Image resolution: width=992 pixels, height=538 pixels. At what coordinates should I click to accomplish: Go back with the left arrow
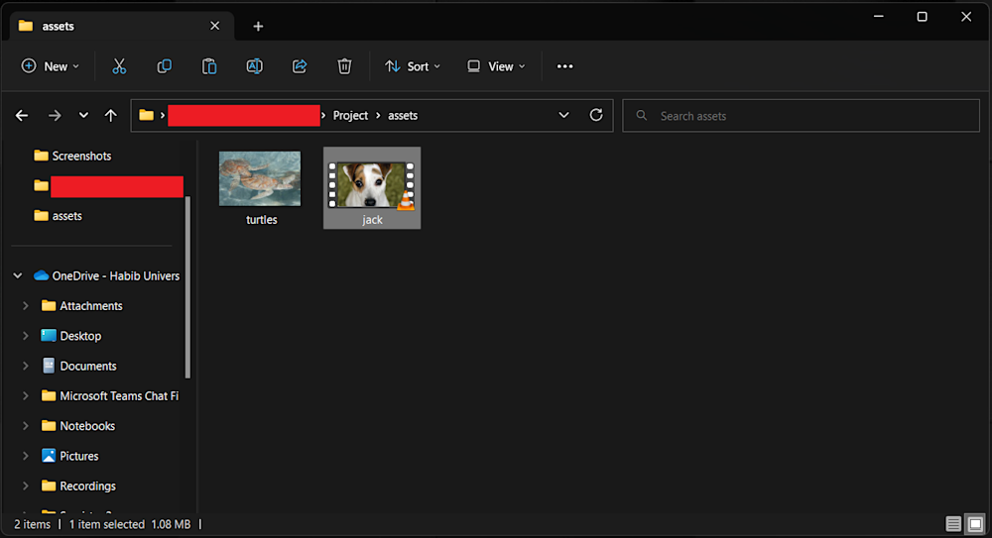point(22,116)
